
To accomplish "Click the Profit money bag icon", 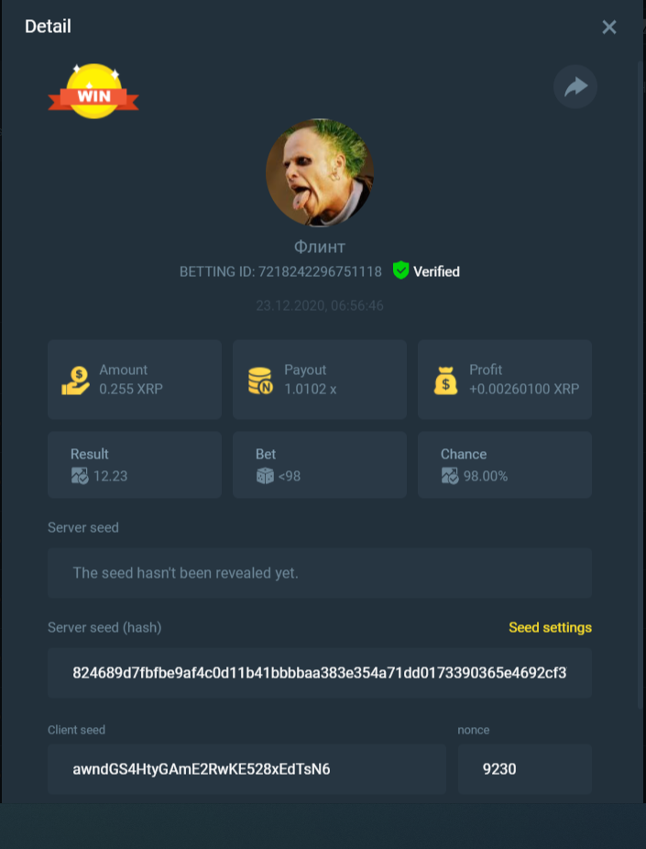I will 446,380.
